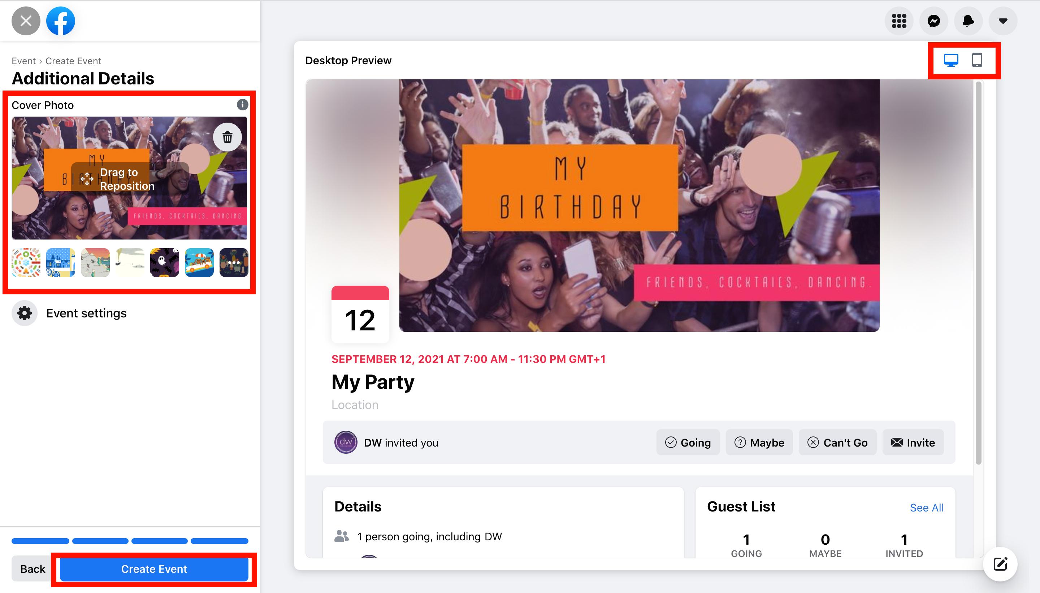Click the Facebook home logo icon
The height and width of the screenshot is (593, 1040).
coord(60,21)
